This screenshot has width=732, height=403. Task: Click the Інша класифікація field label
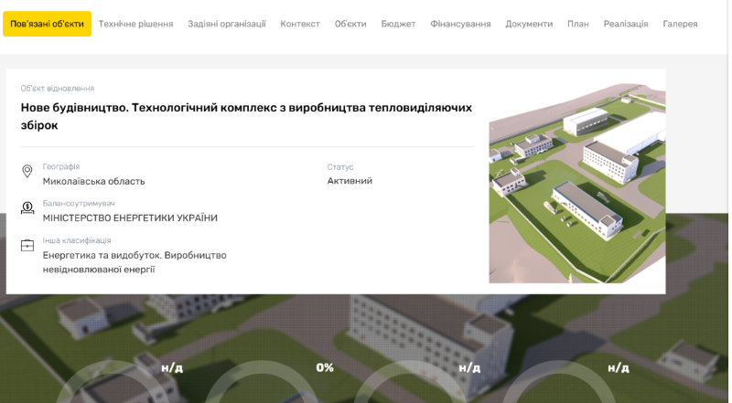77,240
